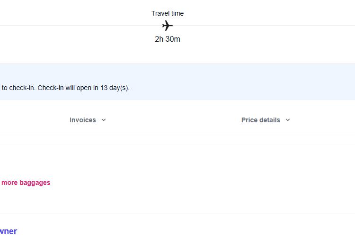
Task: Click the check-in opening notice text
Action: click(x=65, y=88)
